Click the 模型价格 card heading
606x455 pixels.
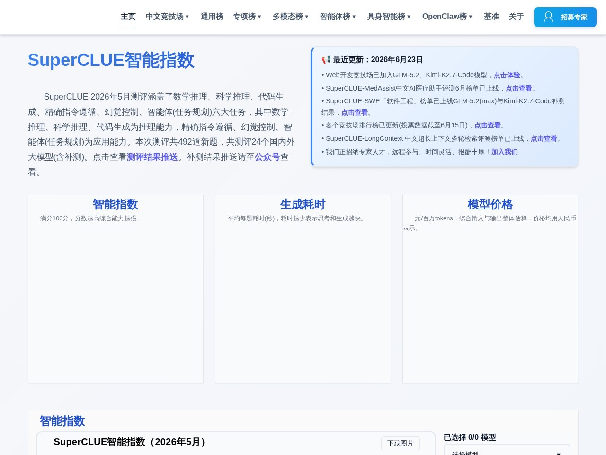tap(490, 204)
